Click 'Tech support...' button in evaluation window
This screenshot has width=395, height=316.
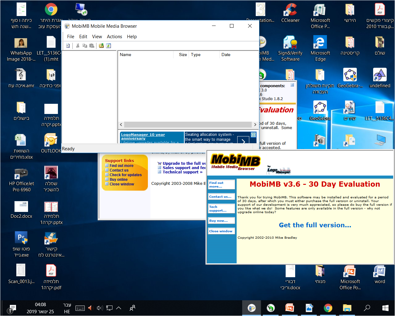click(221, 209)
